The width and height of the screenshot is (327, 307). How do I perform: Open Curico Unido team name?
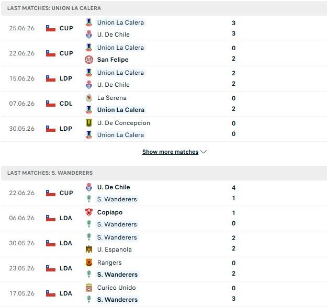[x=116, y=288]
